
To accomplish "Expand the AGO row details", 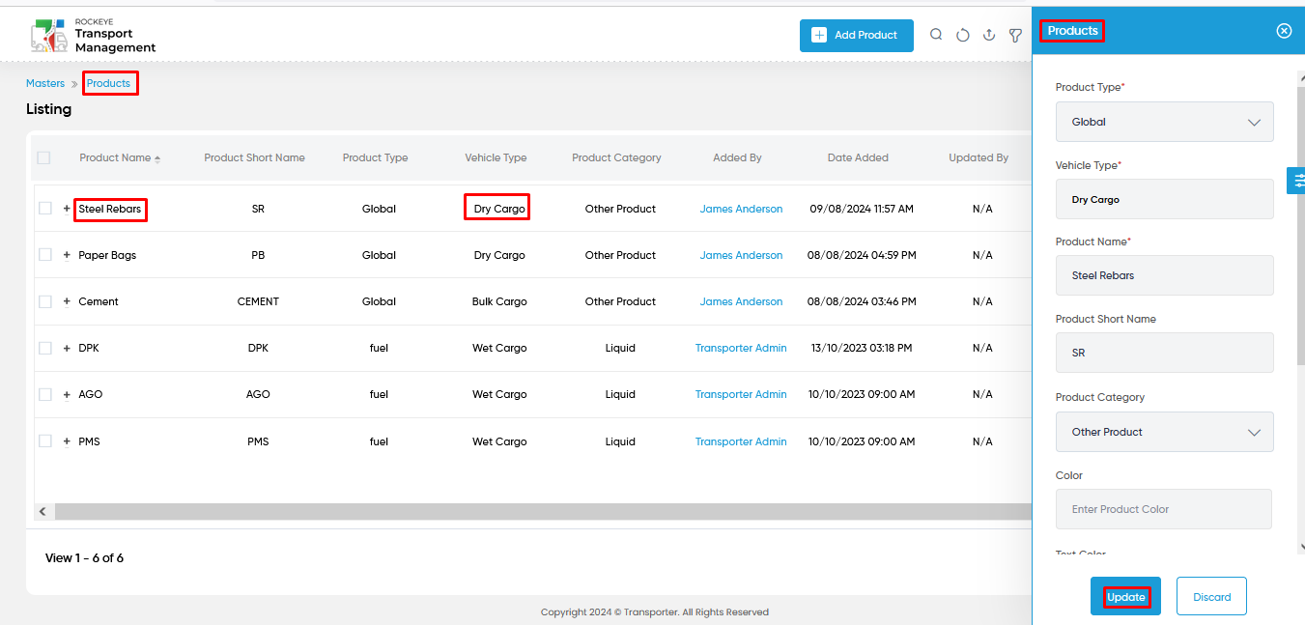I will 67,394.
